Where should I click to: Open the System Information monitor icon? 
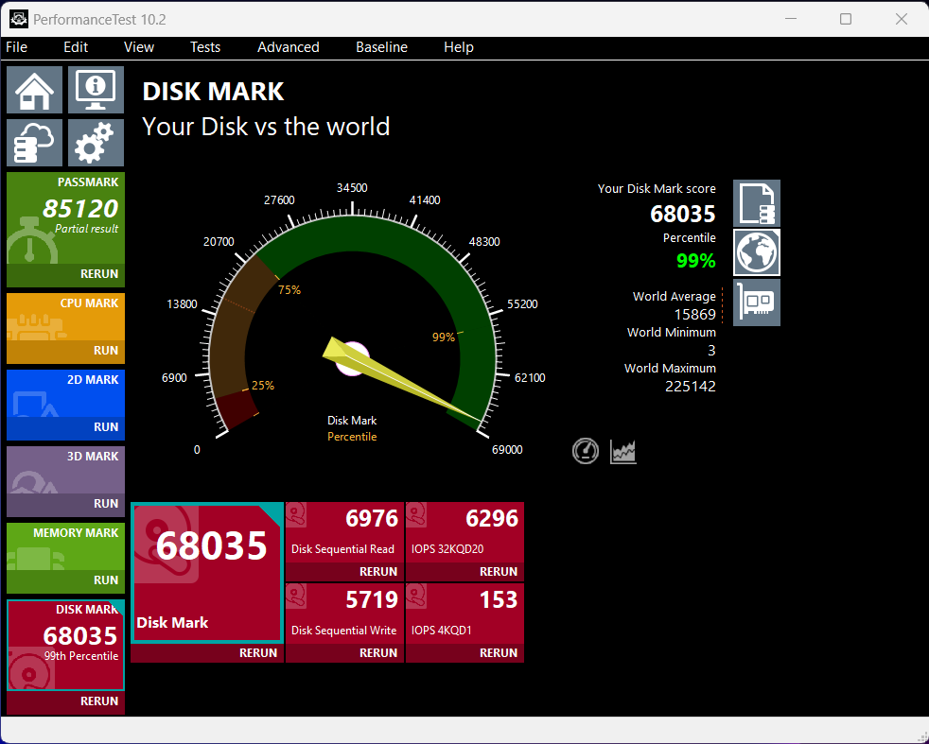click(96, 90)
